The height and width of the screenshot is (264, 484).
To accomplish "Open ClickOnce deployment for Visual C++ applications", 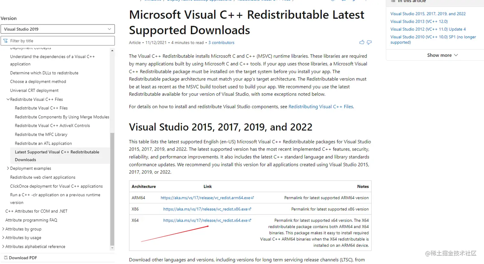I will pos(56,186).
